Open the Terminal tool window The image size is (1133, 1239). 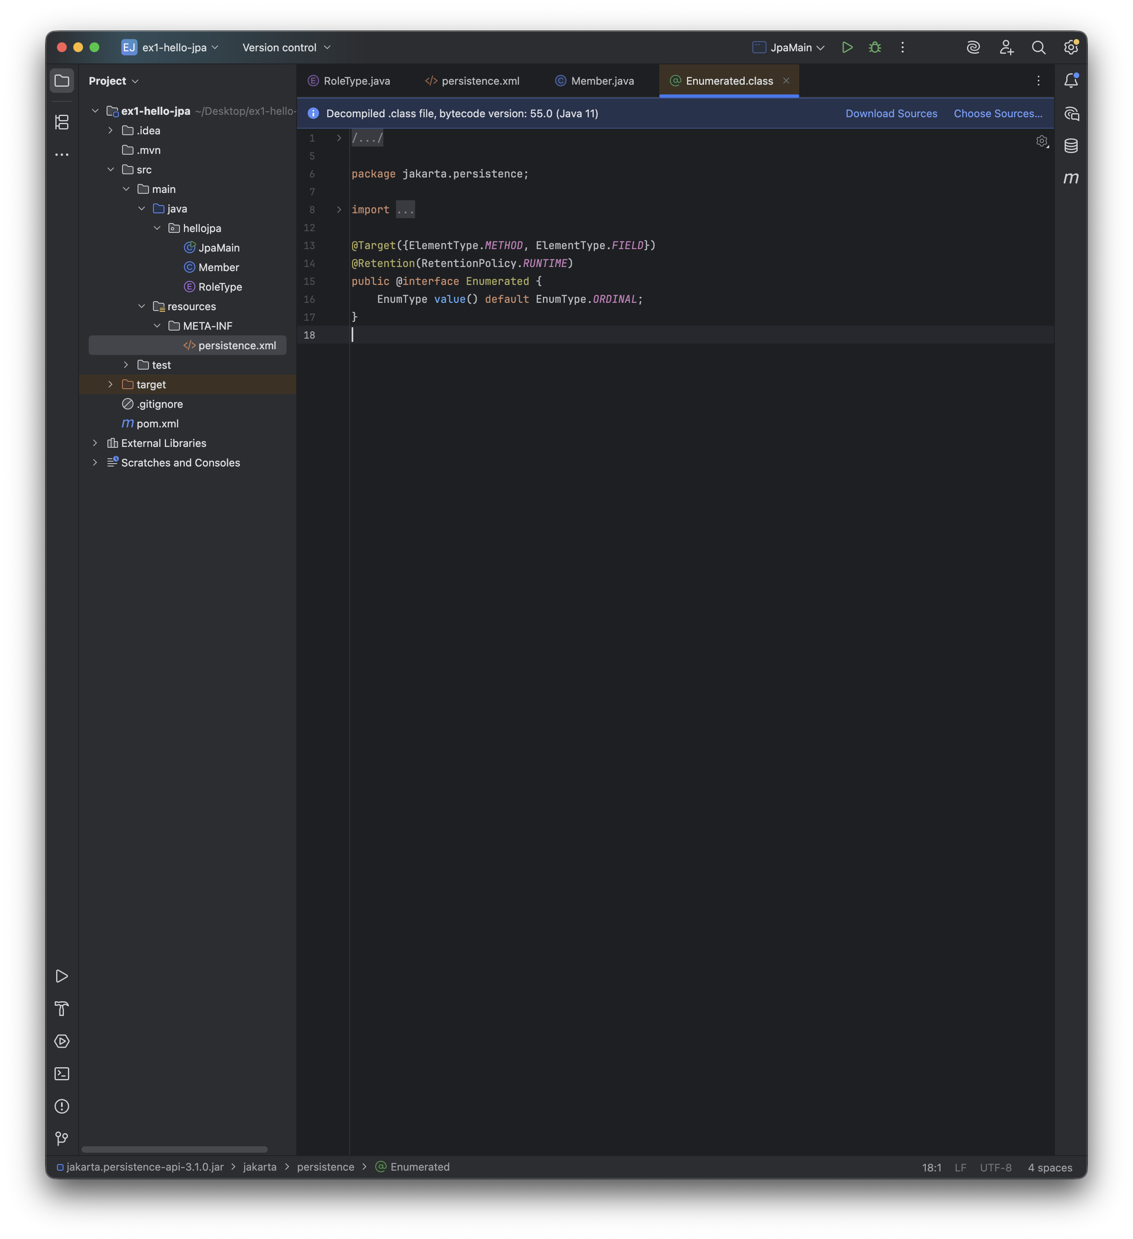tap(61, 1074)
